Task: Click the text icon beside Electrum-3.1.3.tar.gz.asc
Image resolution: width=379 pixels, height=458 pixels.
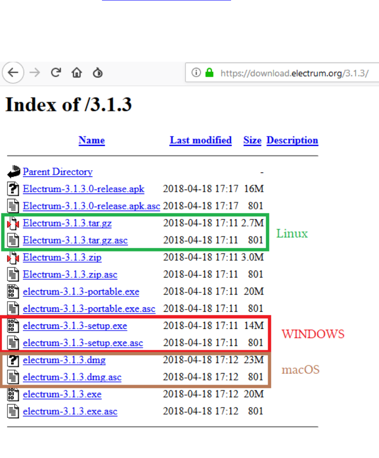Action: click(x=13, y=240)
